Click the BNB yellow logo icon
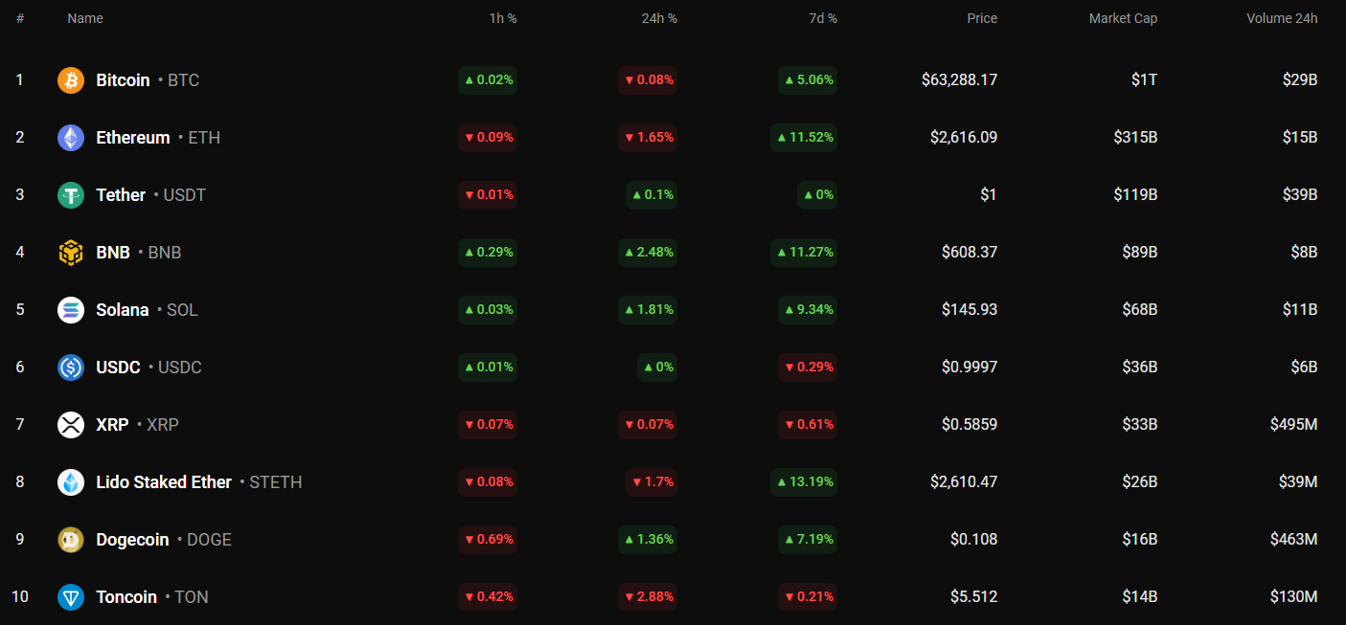Screen dimensions: 1346x625 pos(71,253)
